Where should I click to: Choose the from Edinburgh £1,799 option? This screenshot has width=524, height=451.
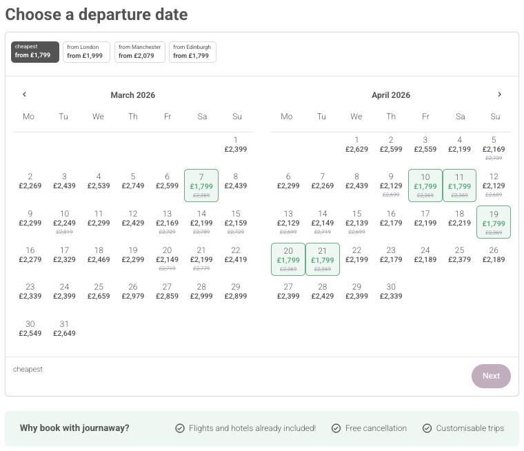click(192, 52)
